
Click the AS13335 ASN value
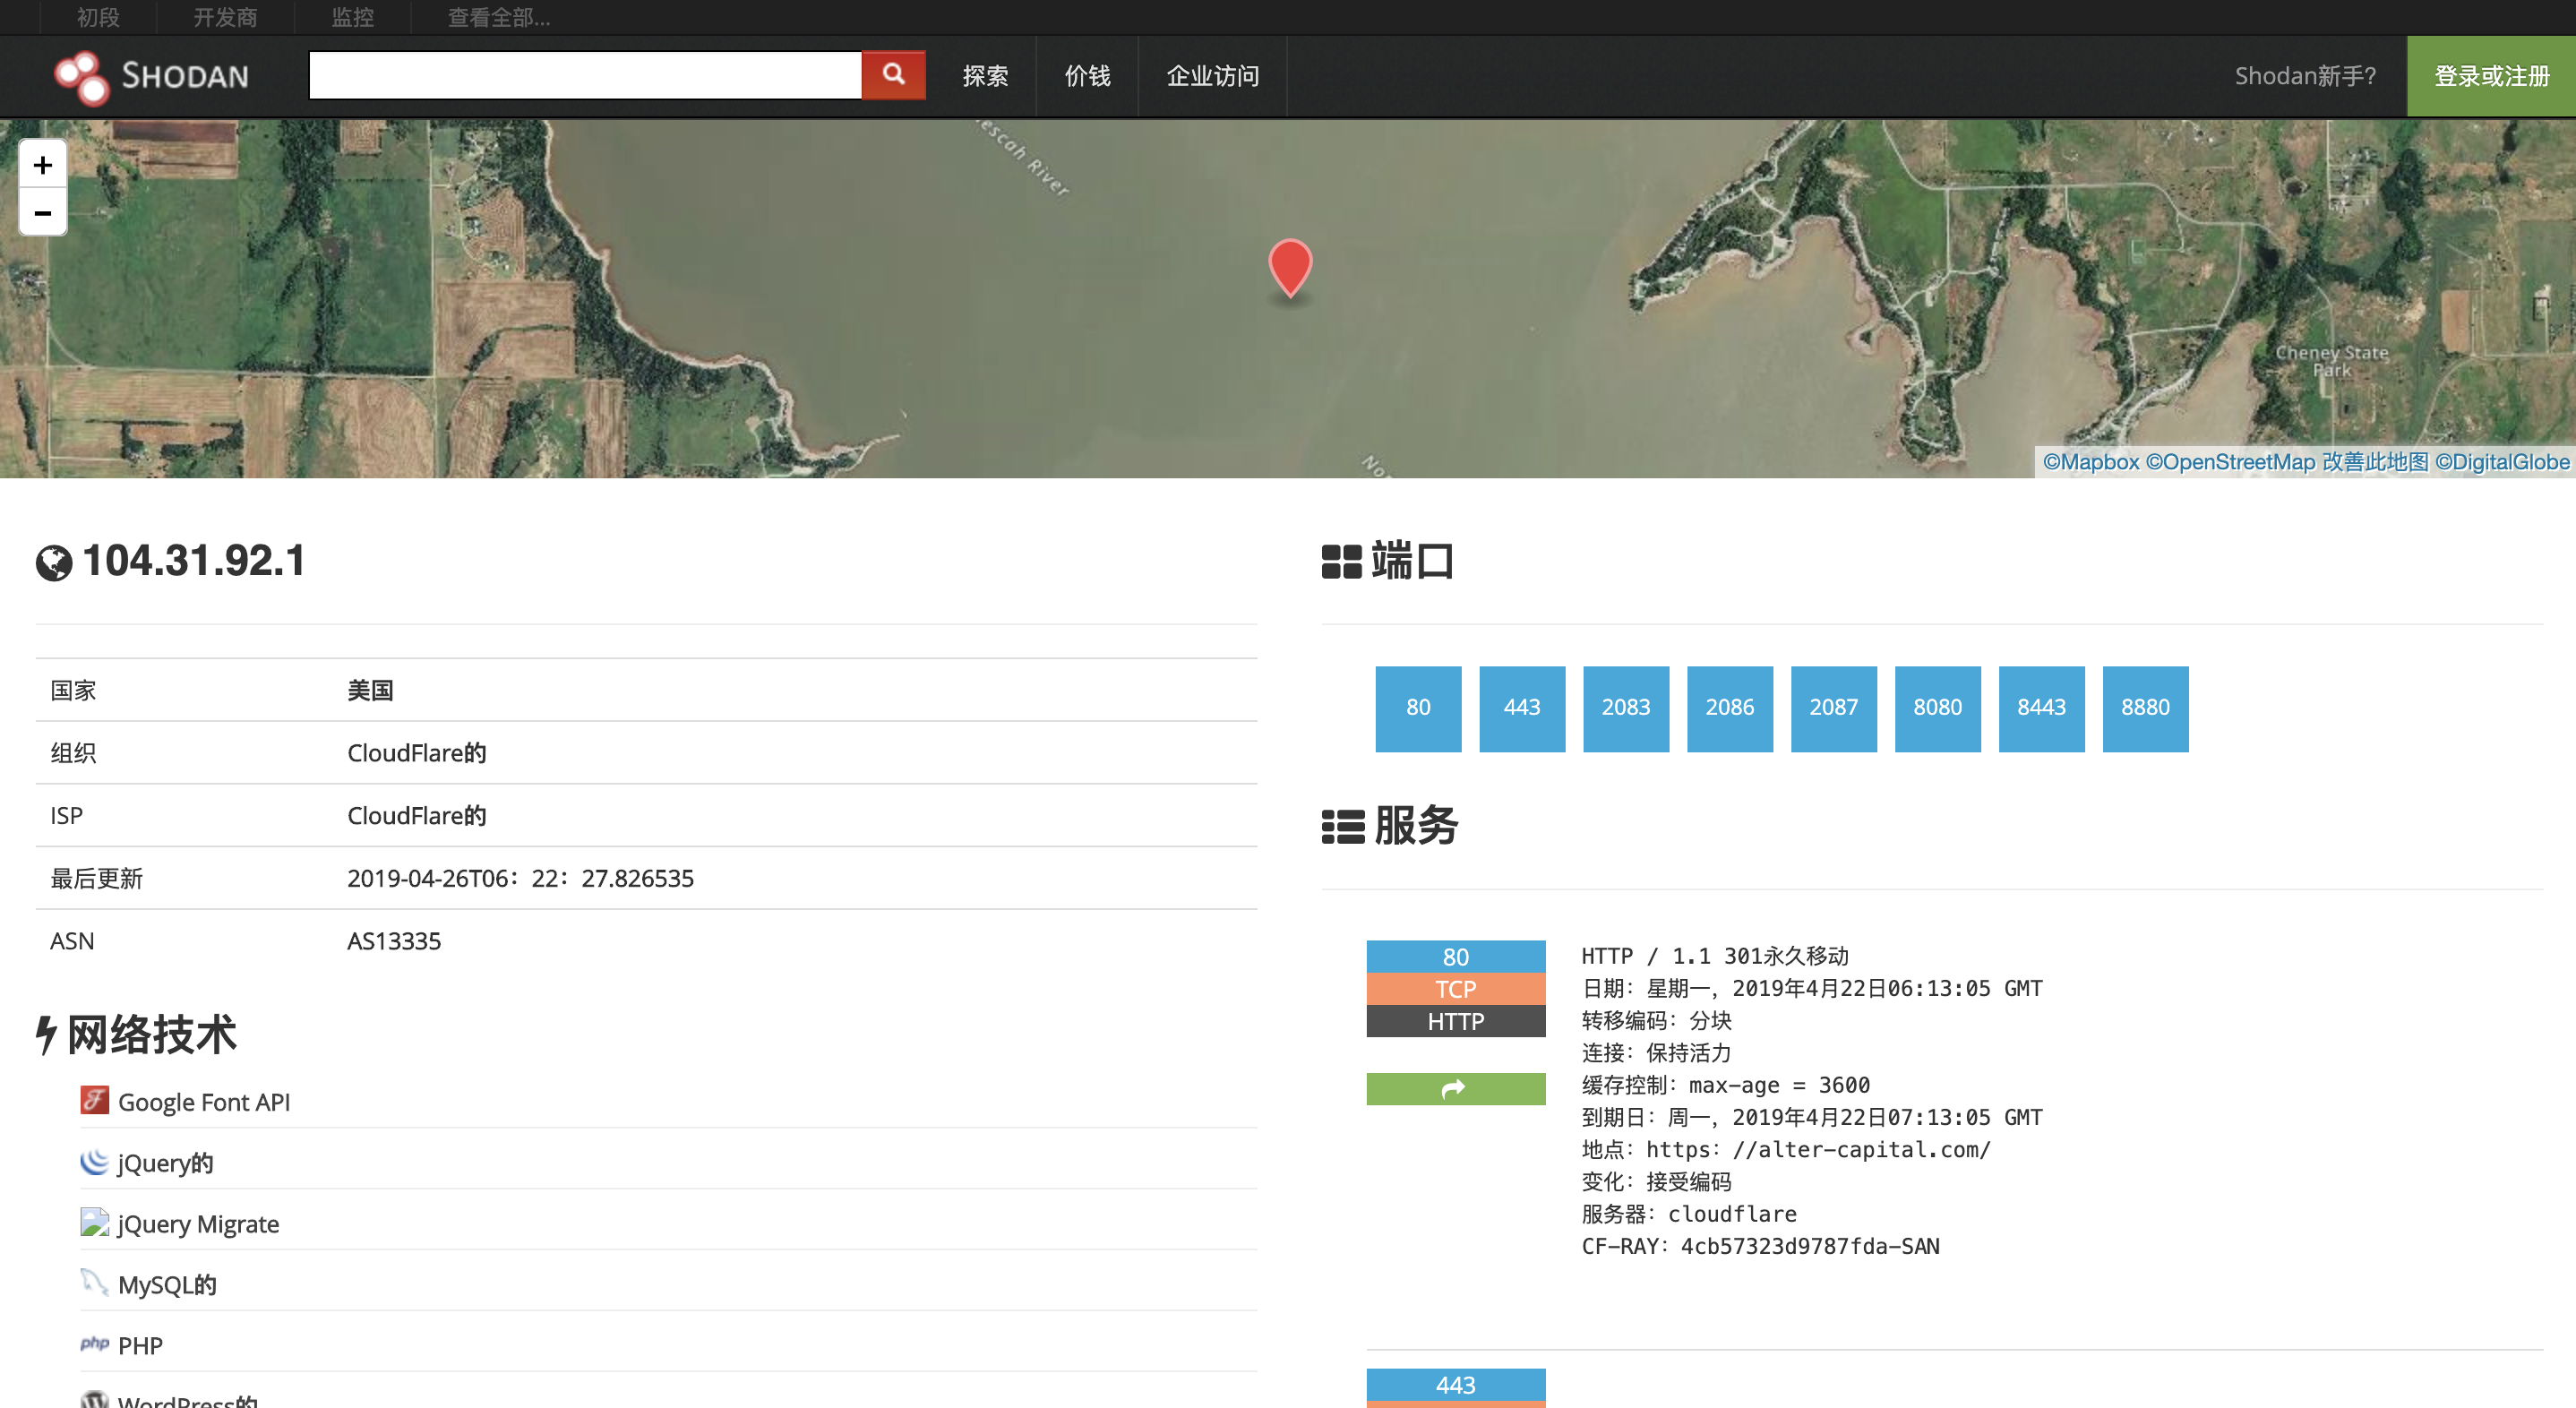pyautogui.click(x=394, y=941)
